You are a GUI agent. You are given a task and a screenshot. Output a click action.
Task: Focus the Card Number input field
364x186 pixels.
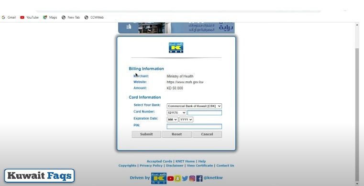(205, 113)
